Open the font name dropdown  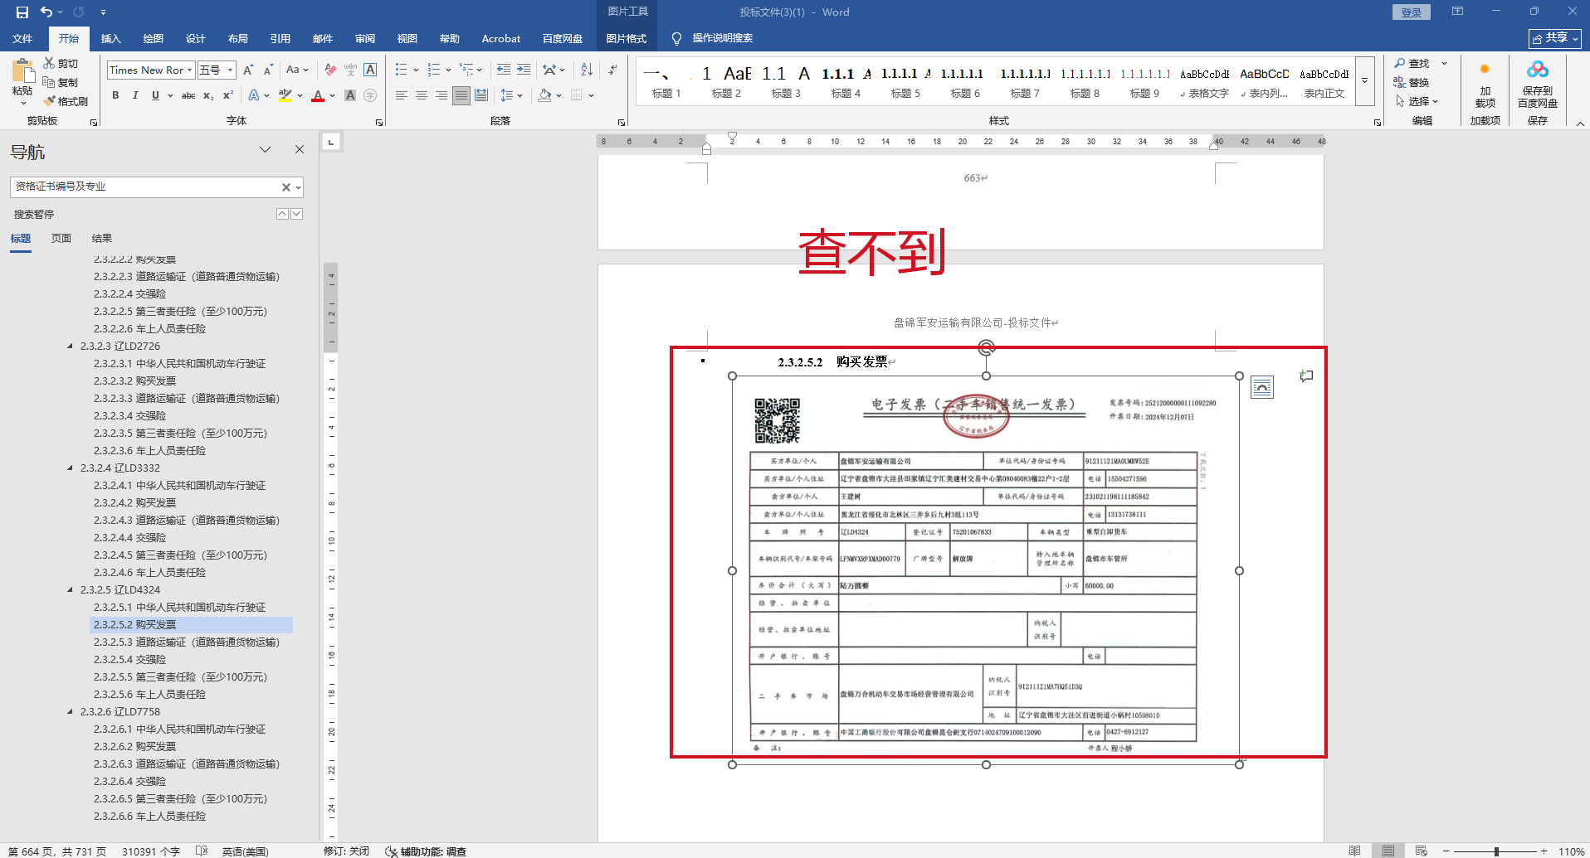pos(190,70)
